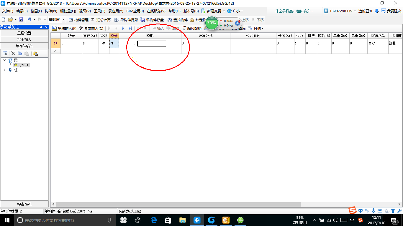Click the 锁定构件 lock icon
Viewport: 403px width, 226px height.
192,20
